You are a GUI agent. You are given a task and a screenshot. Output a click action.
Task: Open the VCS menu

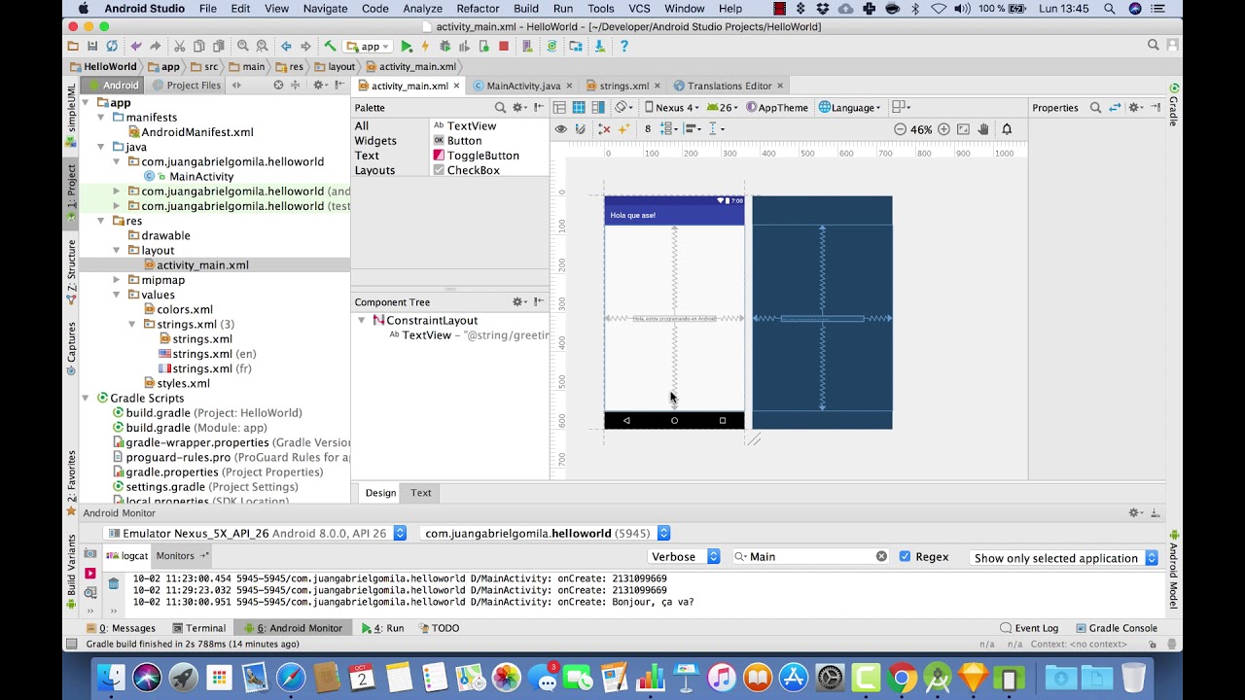(x=639, y=9)
